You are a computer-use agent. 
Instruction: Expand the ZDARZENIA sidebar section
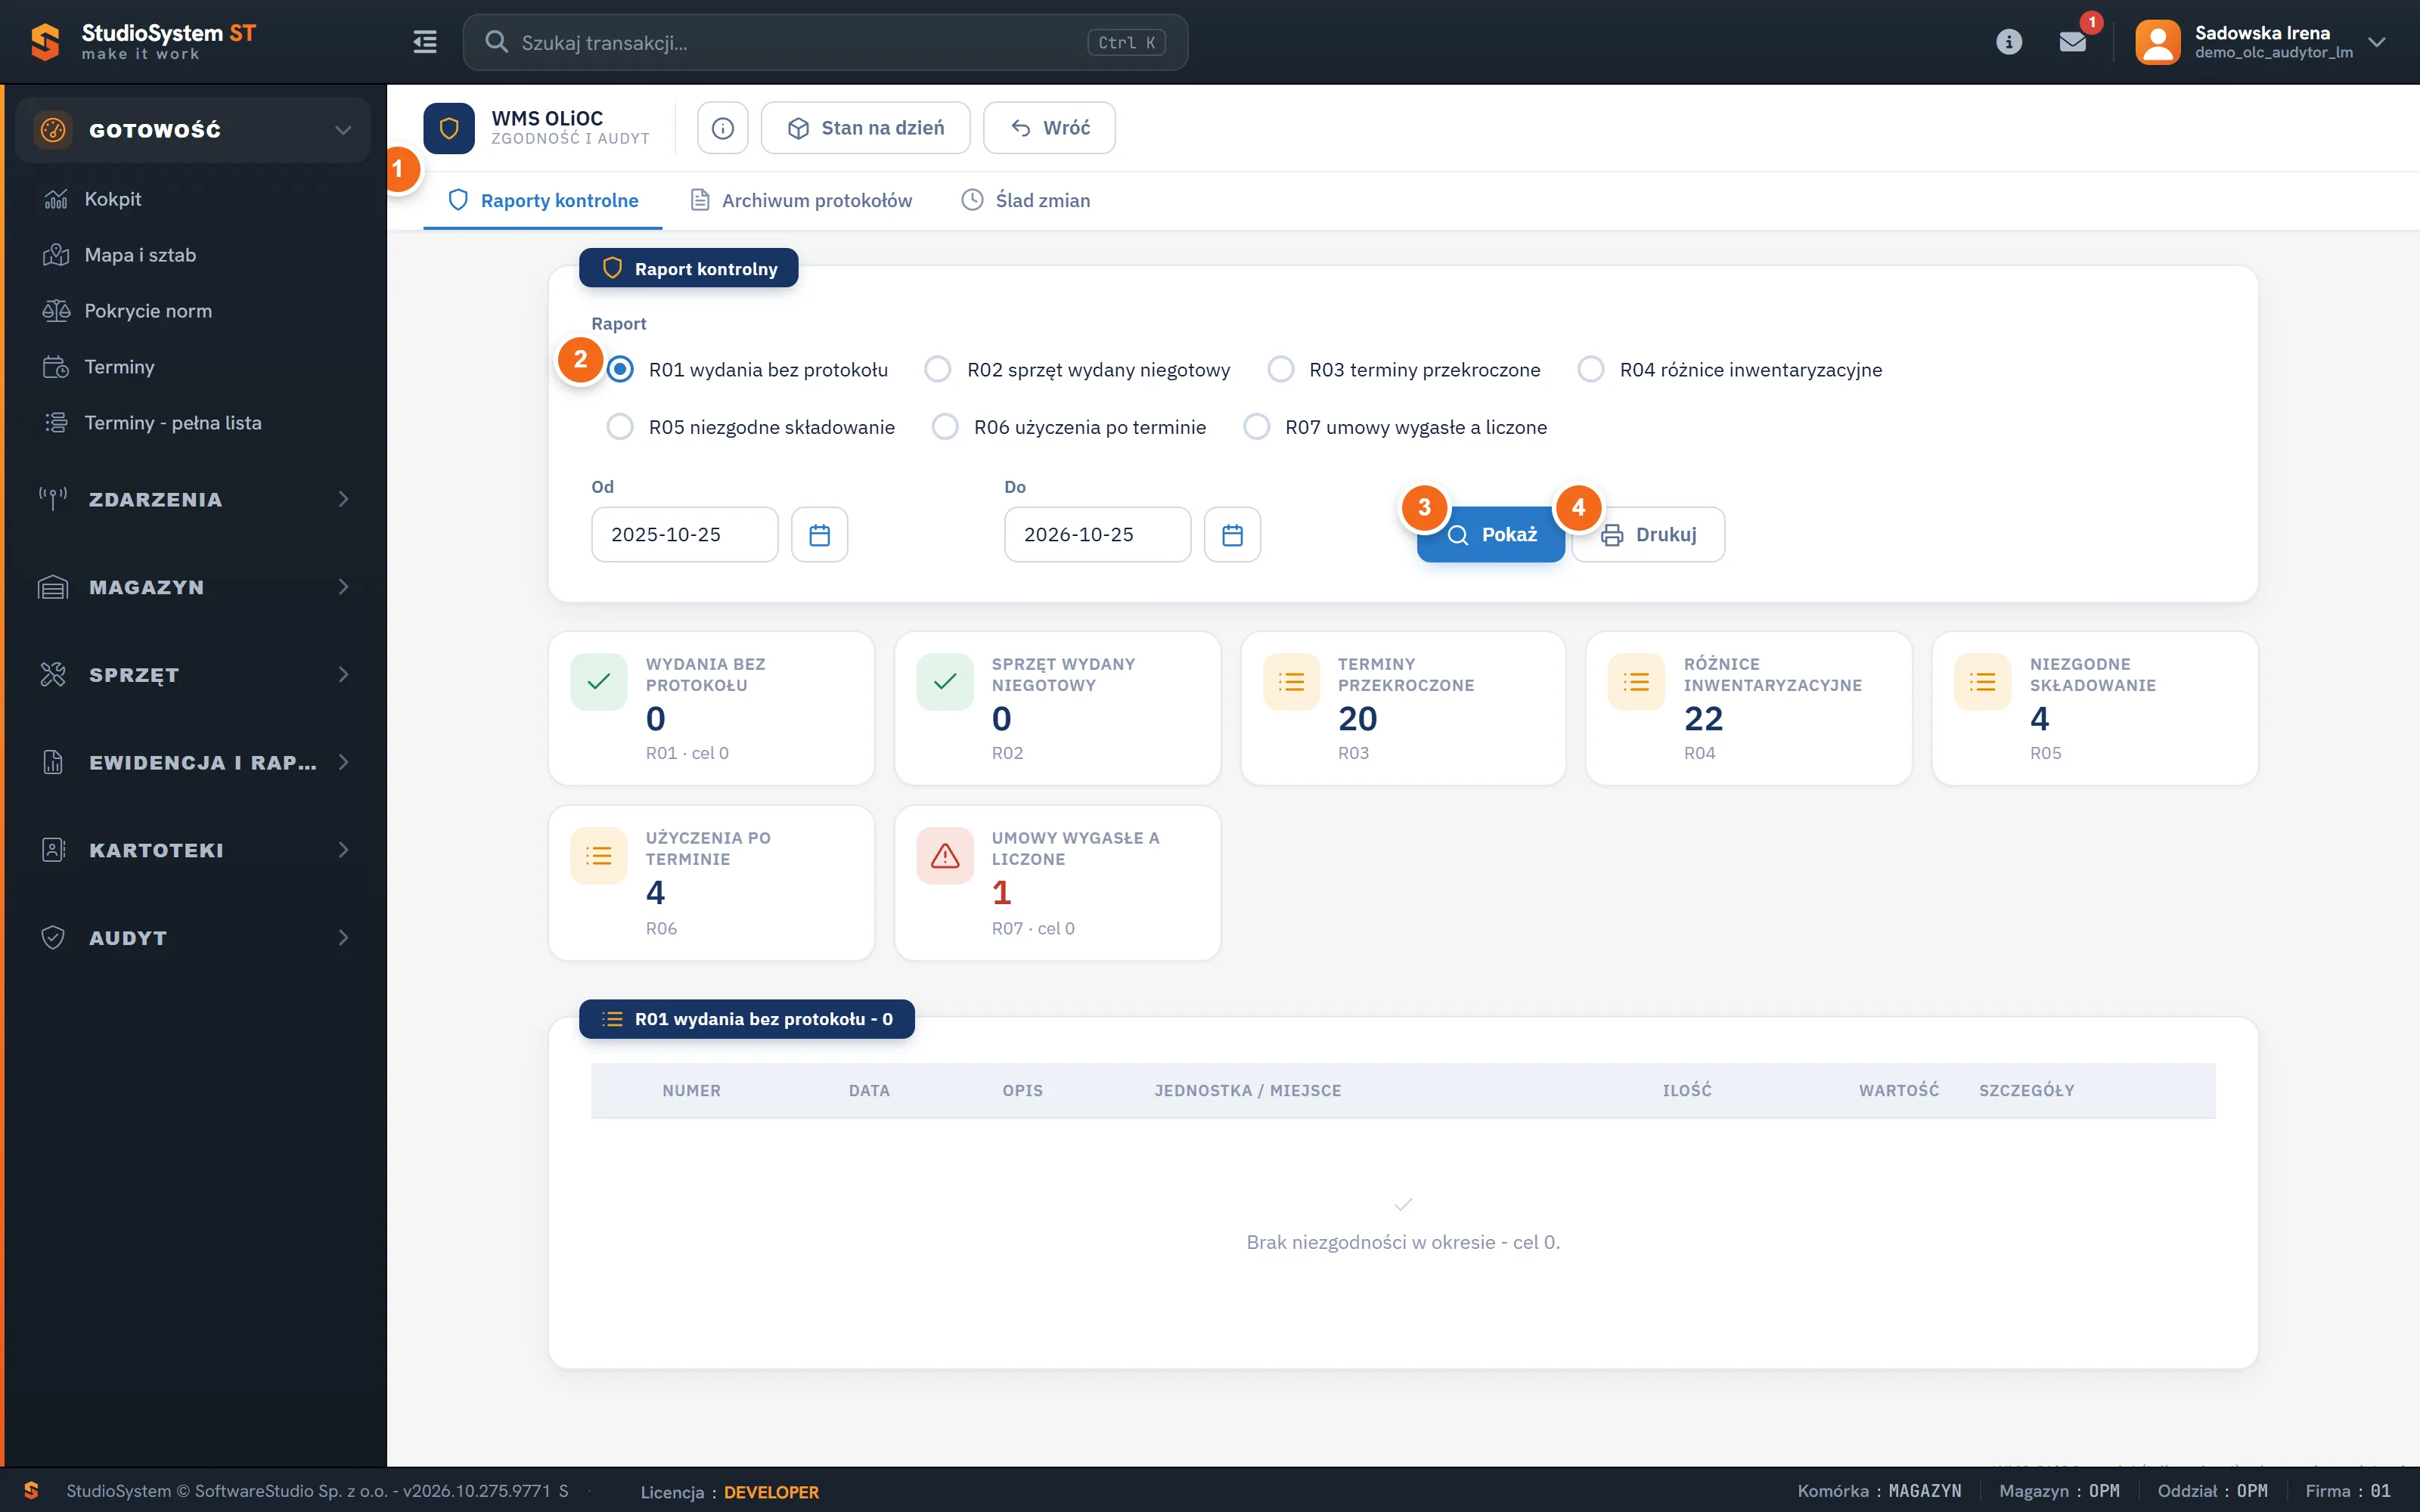point(193,499)
